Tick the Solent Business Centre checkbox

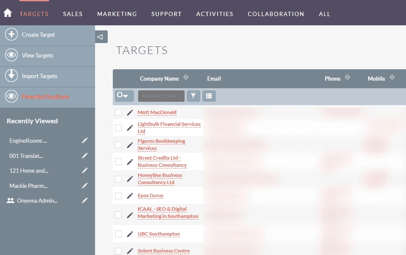tap(118, 251)
